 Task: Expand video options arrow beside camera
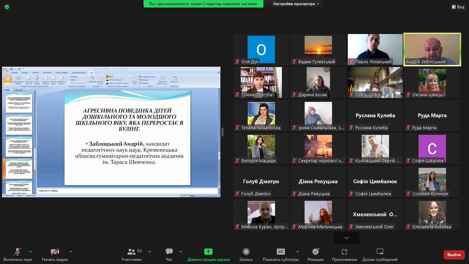click(x=71, y=252)
